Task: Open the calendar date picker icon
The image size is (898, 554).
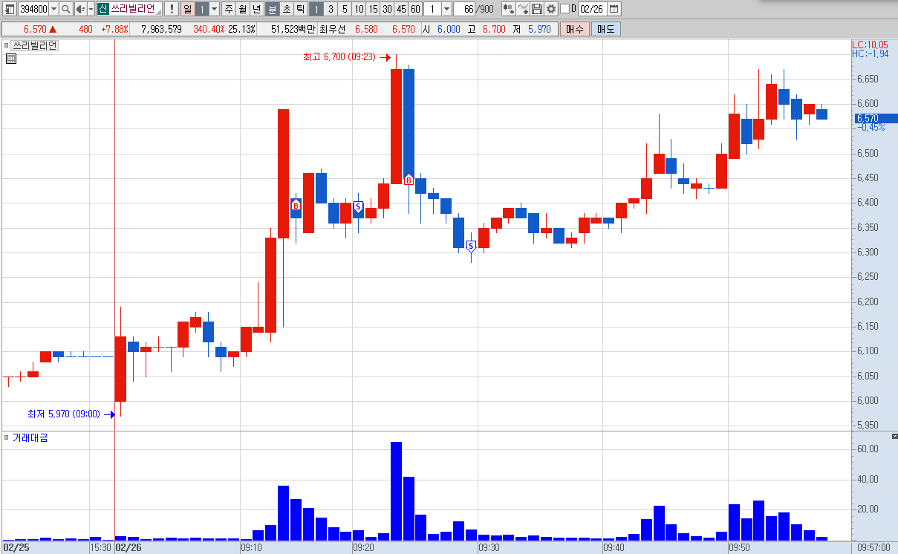Action: coord(614,9)
